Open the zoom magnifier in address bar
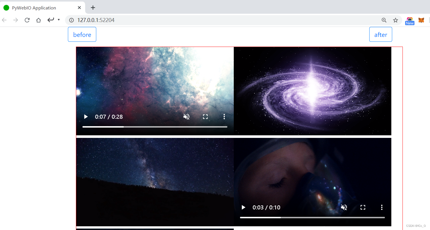 click(x=384, y=20)
